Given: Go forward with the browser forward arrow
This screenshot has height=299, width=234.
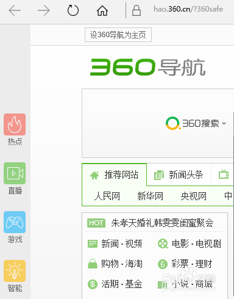Looking at the screenshot, I should [44, 10].
